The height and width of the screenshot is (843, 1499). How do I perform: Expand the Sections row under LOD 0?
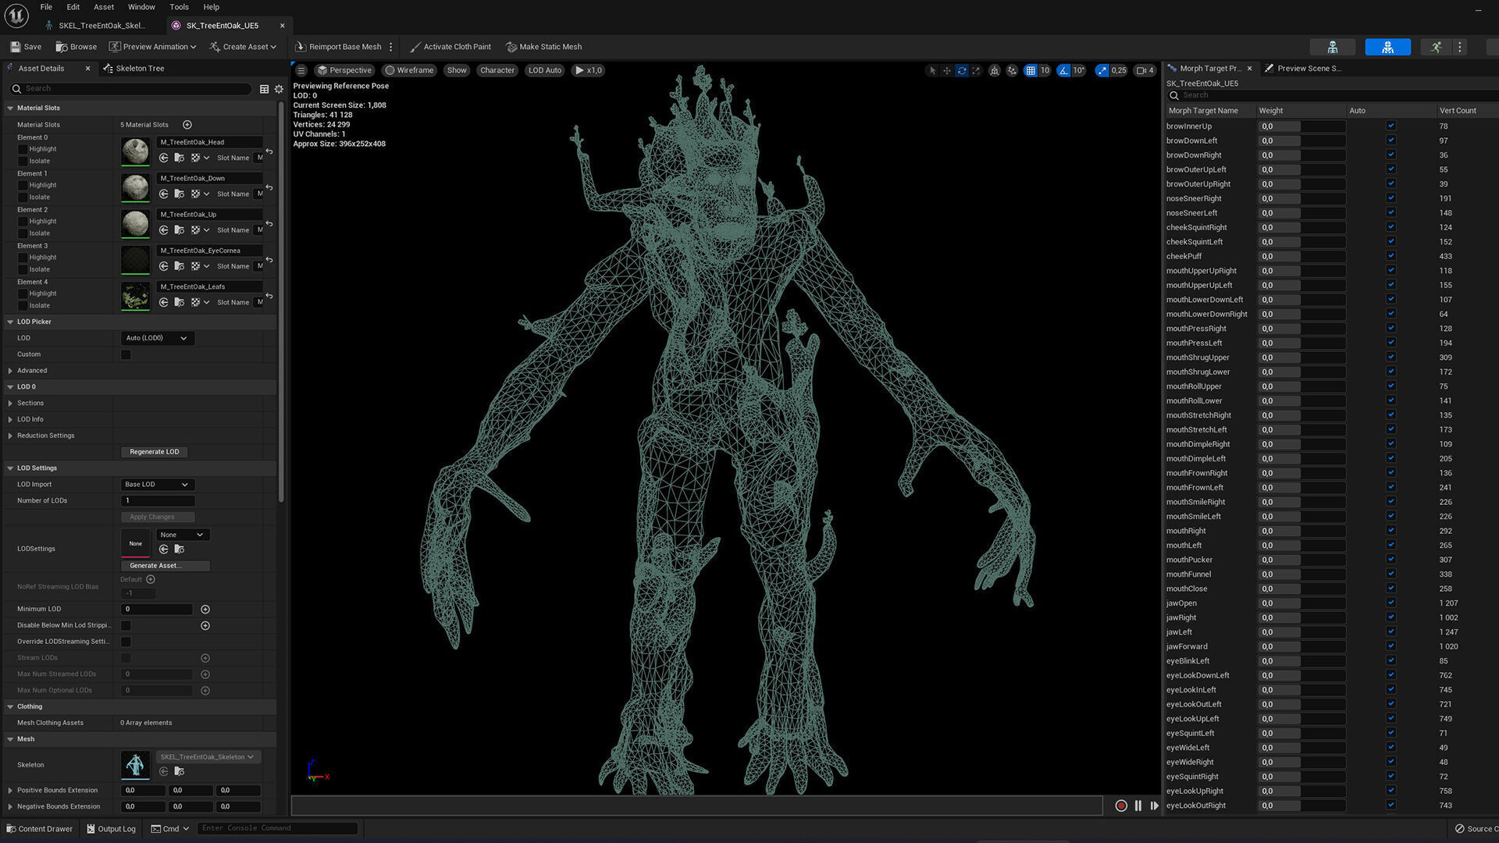click(x=10, y=404)
